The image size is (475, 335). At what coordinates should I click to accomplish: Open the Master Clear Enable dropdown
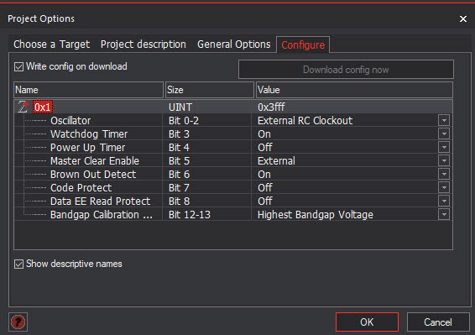pos(444,160)
